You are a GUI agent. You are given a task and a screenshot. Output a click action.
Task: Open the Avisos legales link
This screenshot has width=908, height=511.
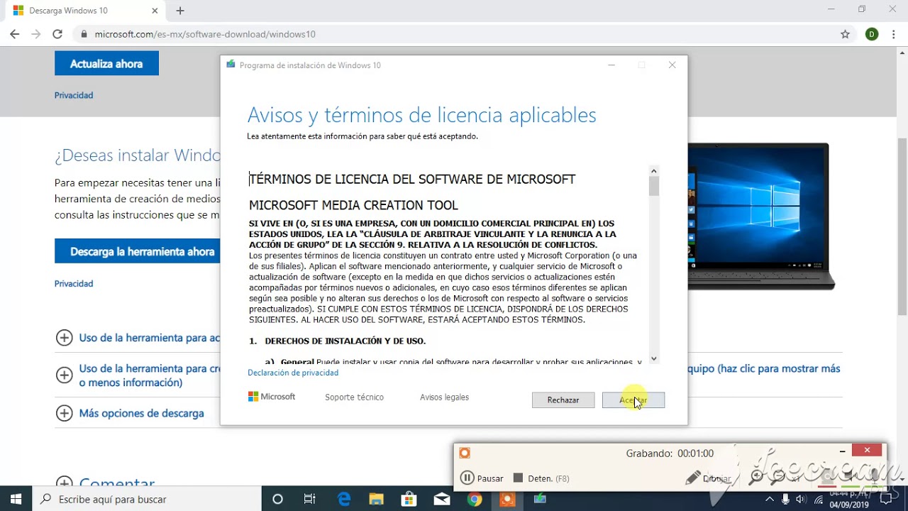pyautogui.click(x=444, y=397)
